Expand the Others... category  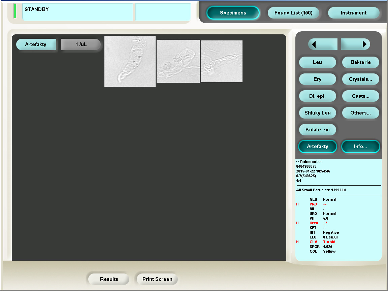tap(360, 113)
